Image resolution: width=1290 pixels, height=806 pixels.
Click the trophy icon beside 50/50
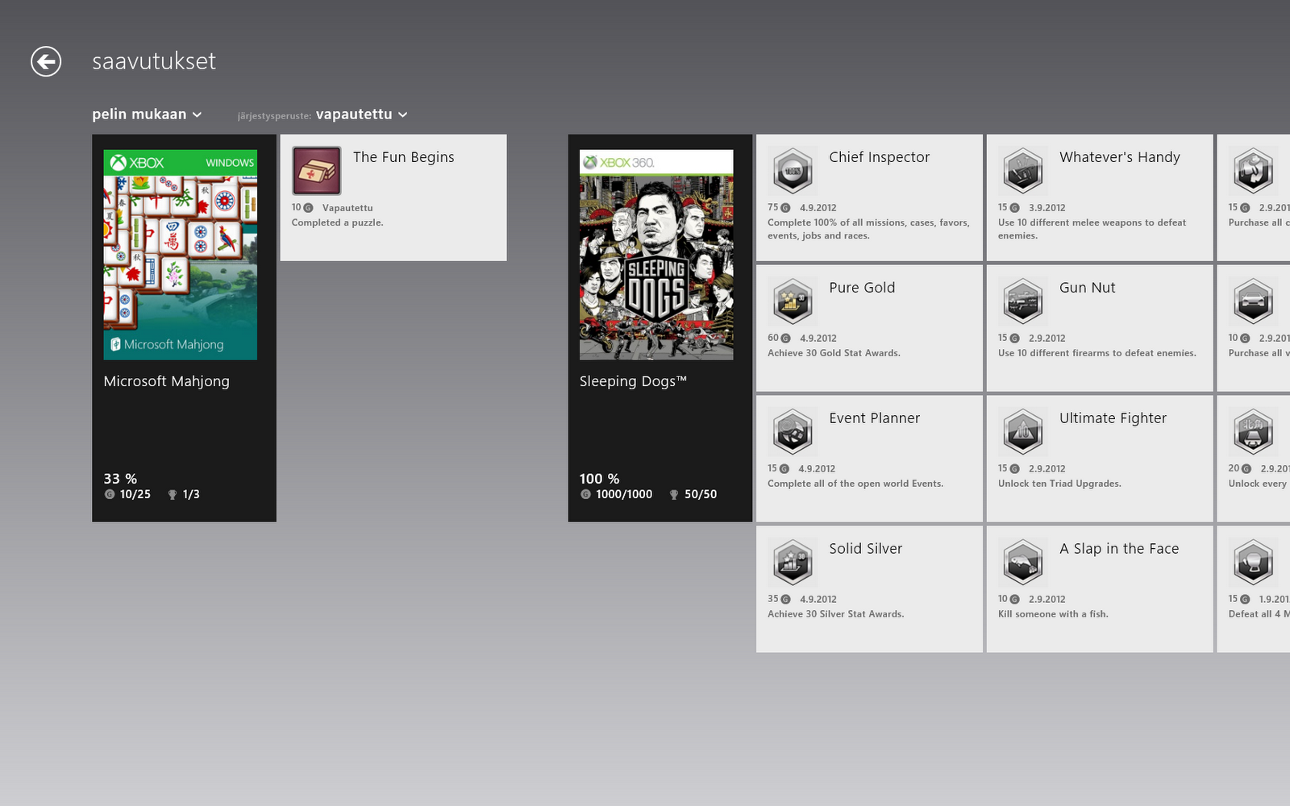(x=674, y=495)
